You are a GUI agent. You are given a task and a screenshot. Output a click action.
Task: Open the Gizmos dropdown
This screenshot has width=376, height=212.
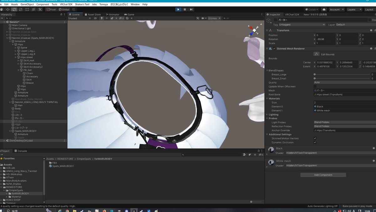214,18
